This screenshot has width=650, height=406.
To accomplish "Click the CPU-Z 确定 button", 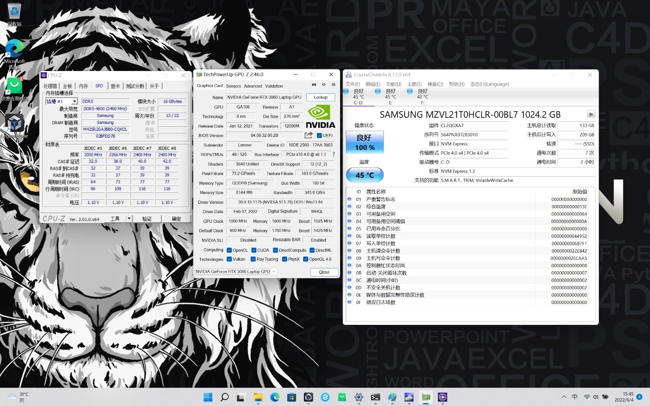I will point(176,218).
